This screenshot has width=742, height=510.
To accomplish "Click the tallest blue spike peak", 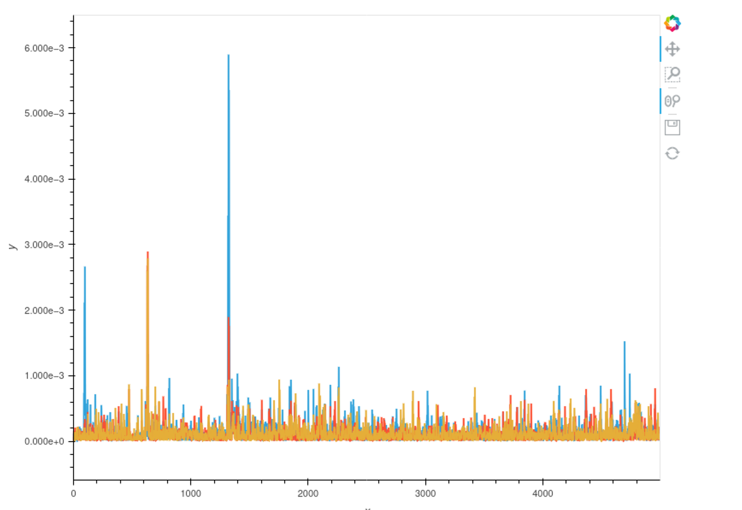I will [x=229, y=56].
